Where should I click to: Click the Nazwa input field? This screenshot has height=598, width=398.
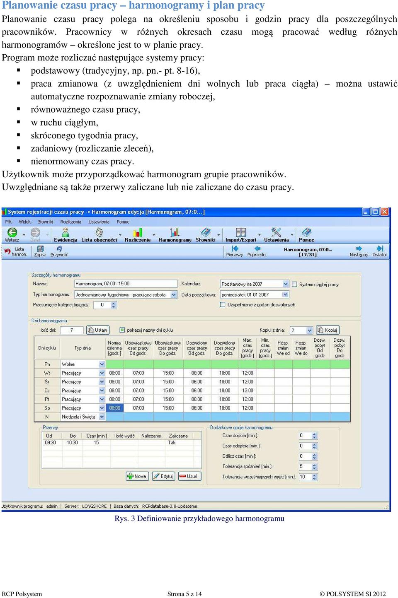tap(126, 284)
